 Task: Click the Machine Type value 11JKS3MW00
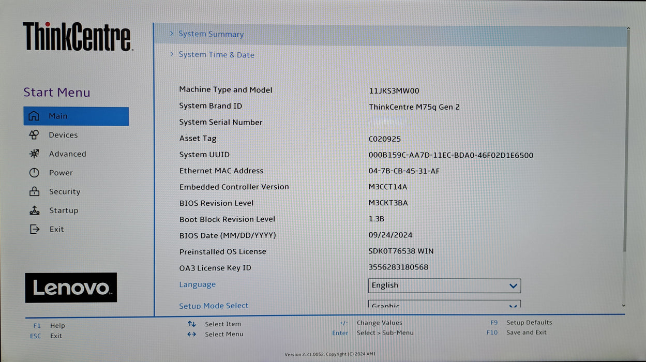394,90
